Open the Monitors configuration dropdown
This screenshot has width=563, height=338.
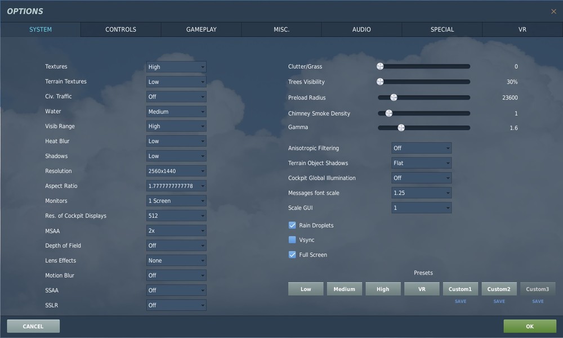pos(176,200)
